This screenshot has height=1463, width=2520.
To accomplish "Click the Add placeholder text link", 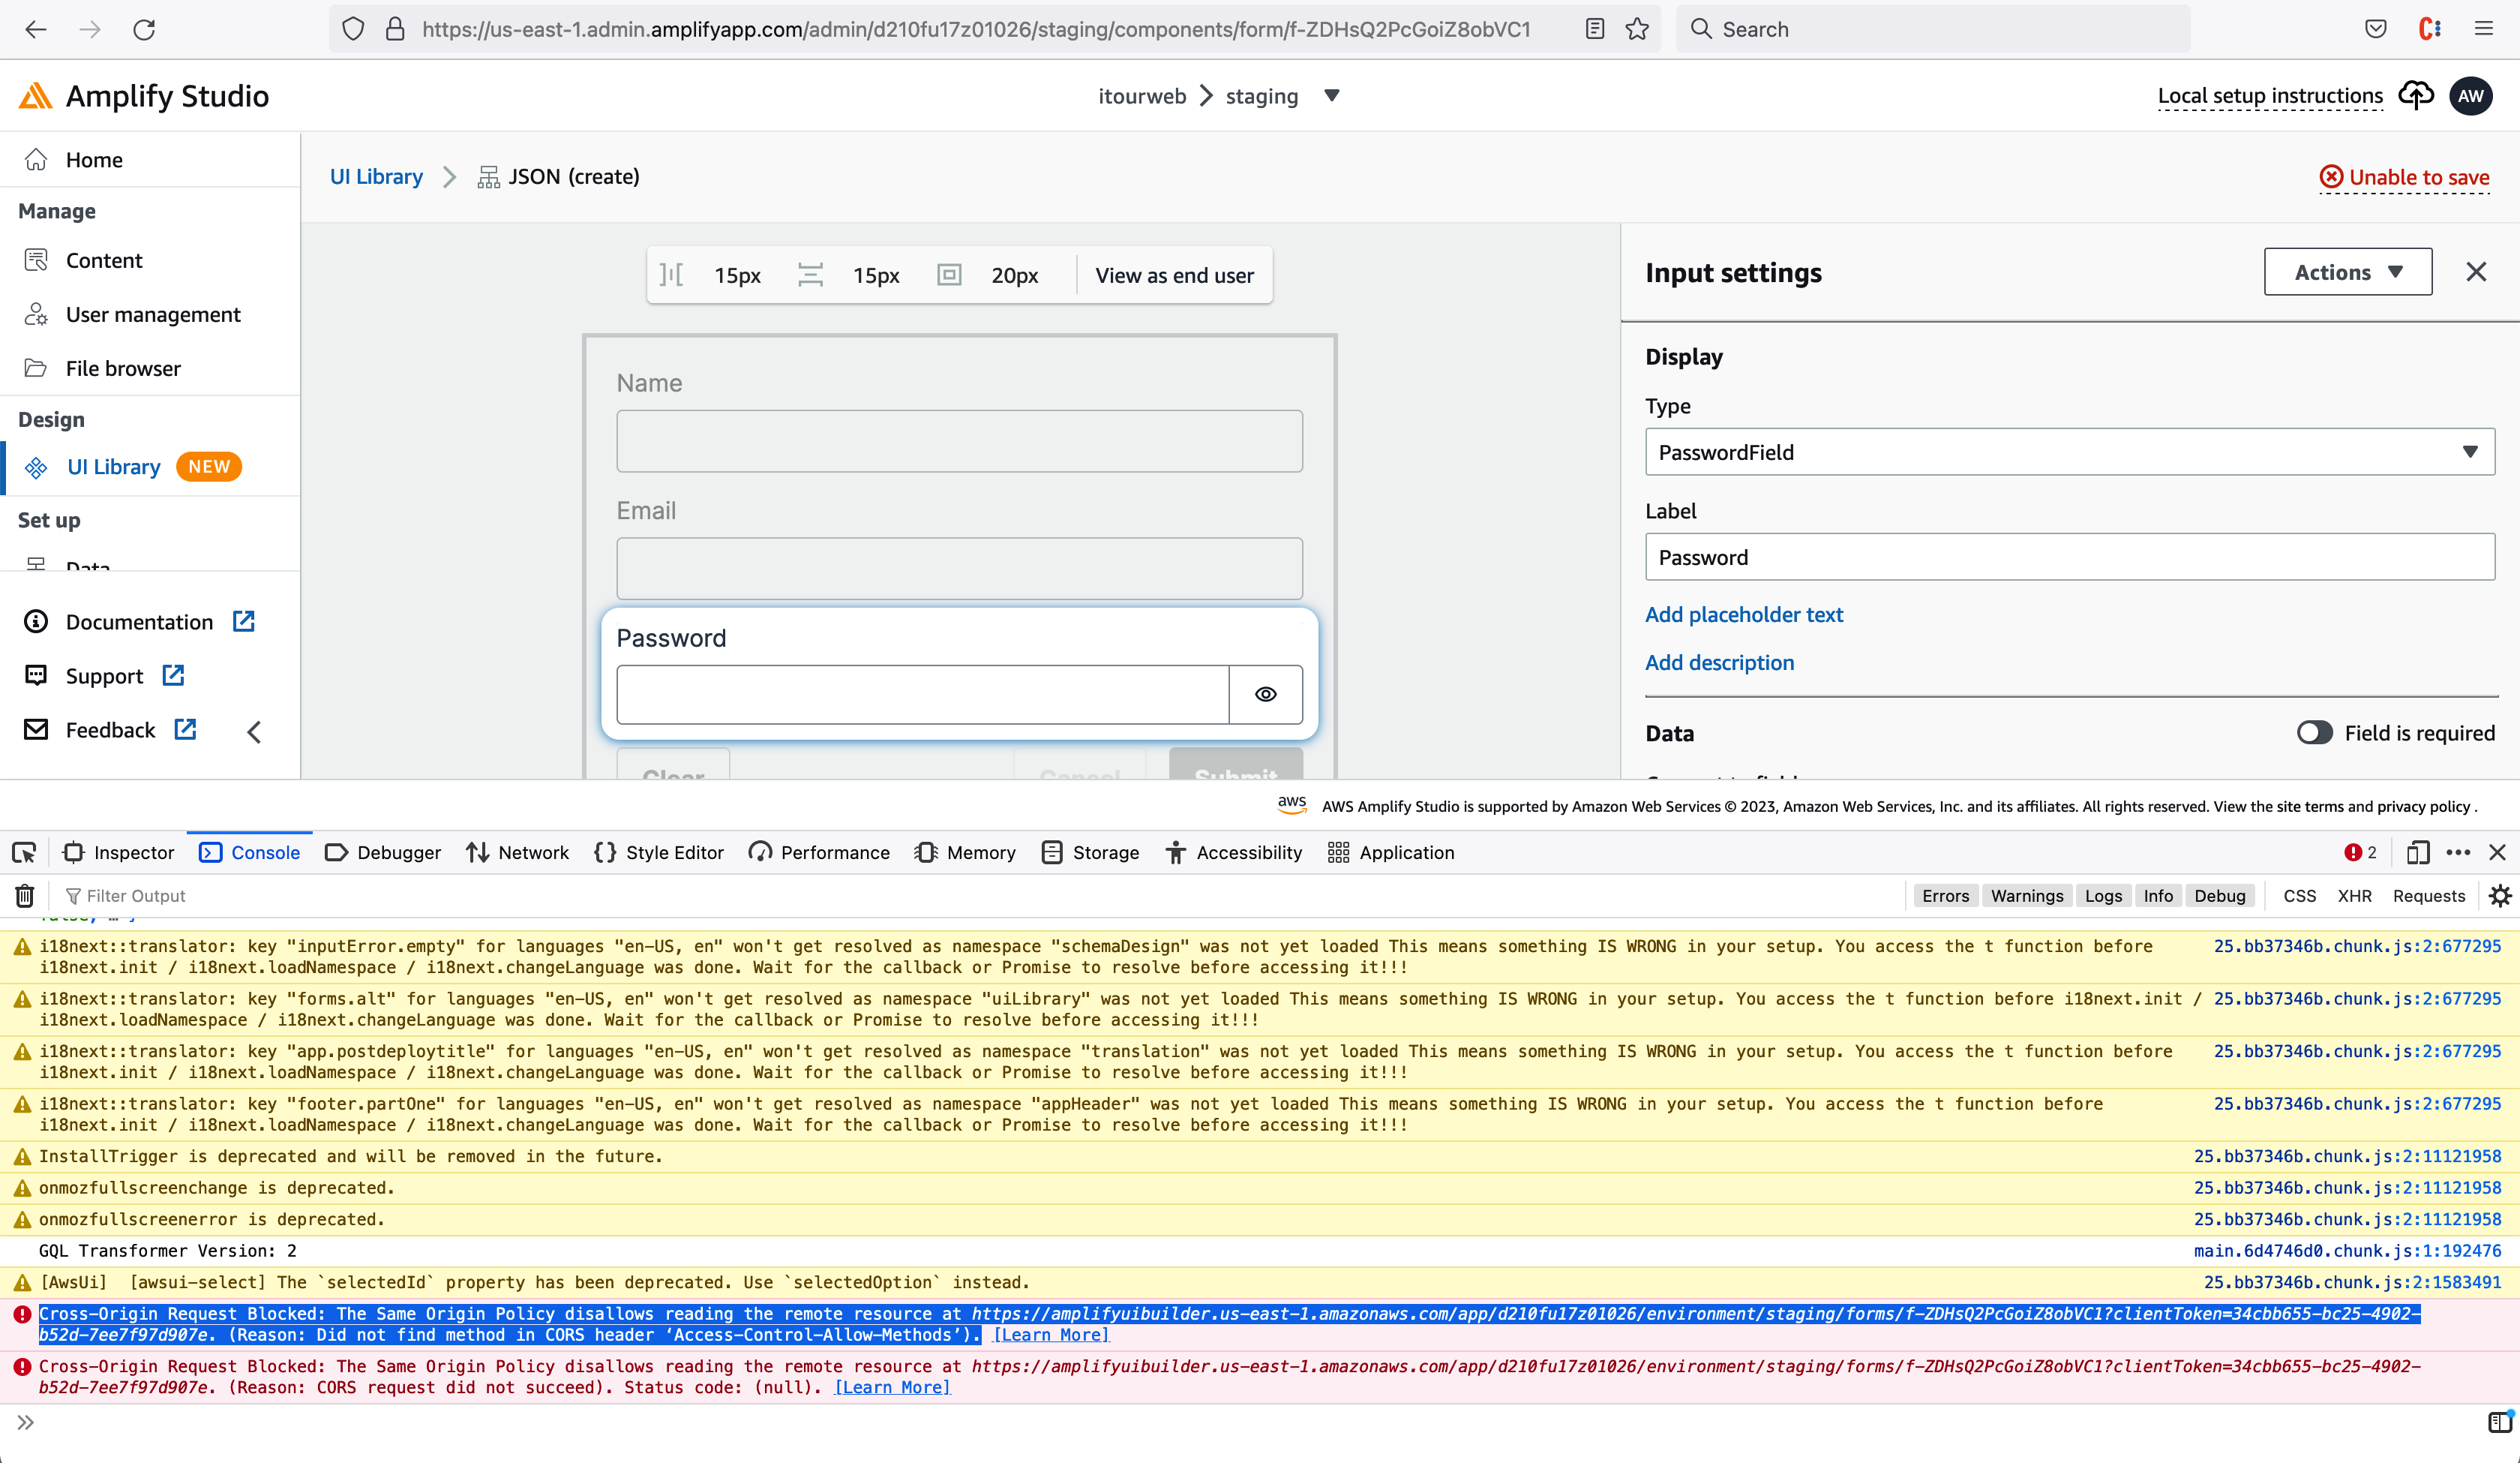I will pos(1744,614).
